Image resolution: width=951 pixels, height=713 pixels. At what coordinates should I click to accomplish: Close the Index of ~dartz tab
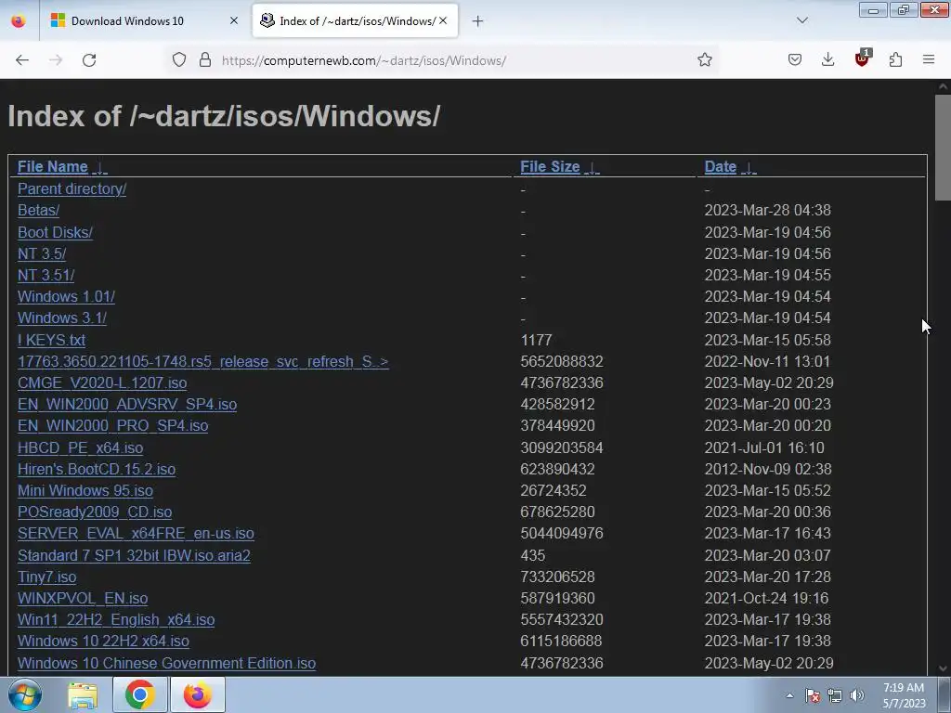click(443, 21)
